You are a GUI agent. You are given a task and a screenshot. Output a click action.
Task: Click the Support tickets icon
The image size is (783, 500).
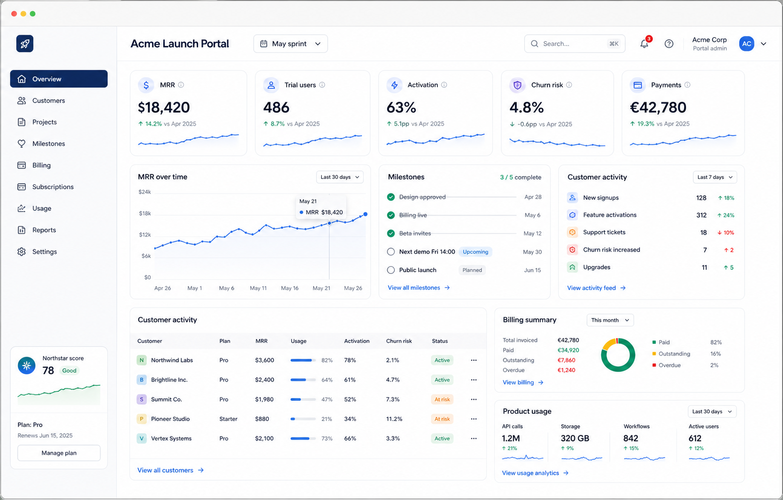tap(572, 232)
